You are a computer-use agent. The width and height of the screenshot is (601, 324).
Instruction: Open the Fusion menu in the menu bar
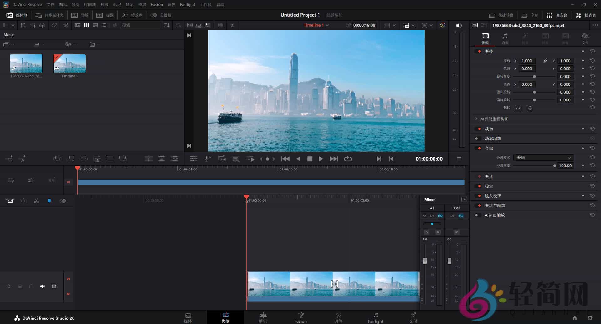tap(157, 4)
